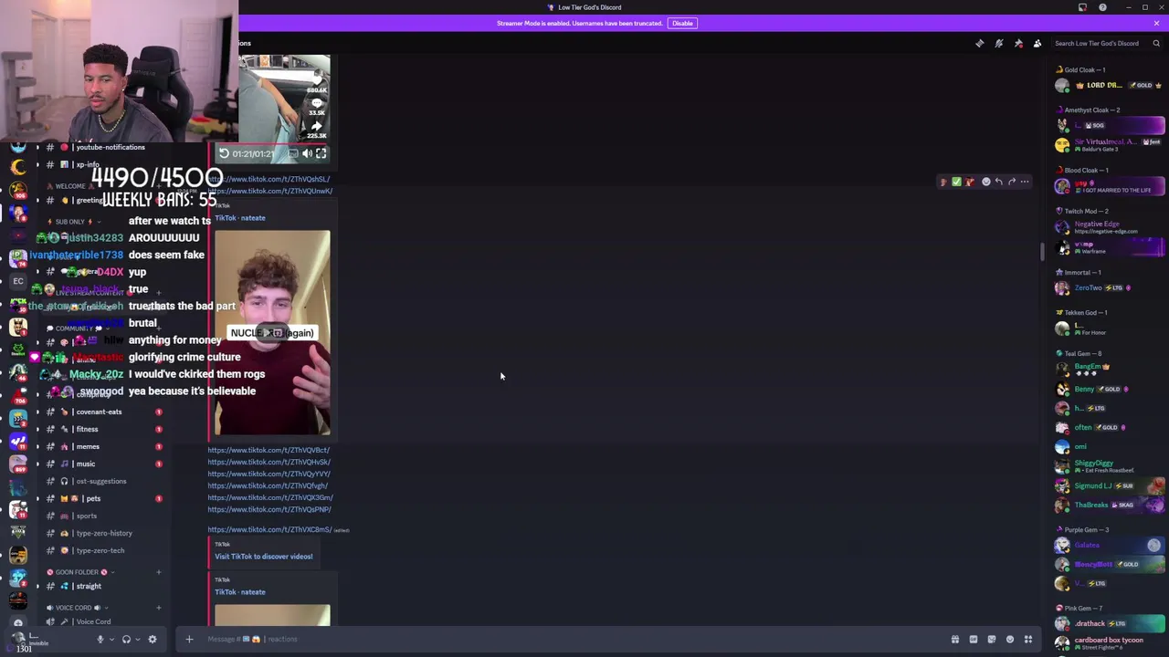
Task: Toggle picture-in-picture on the video
Action: point(293,153)
